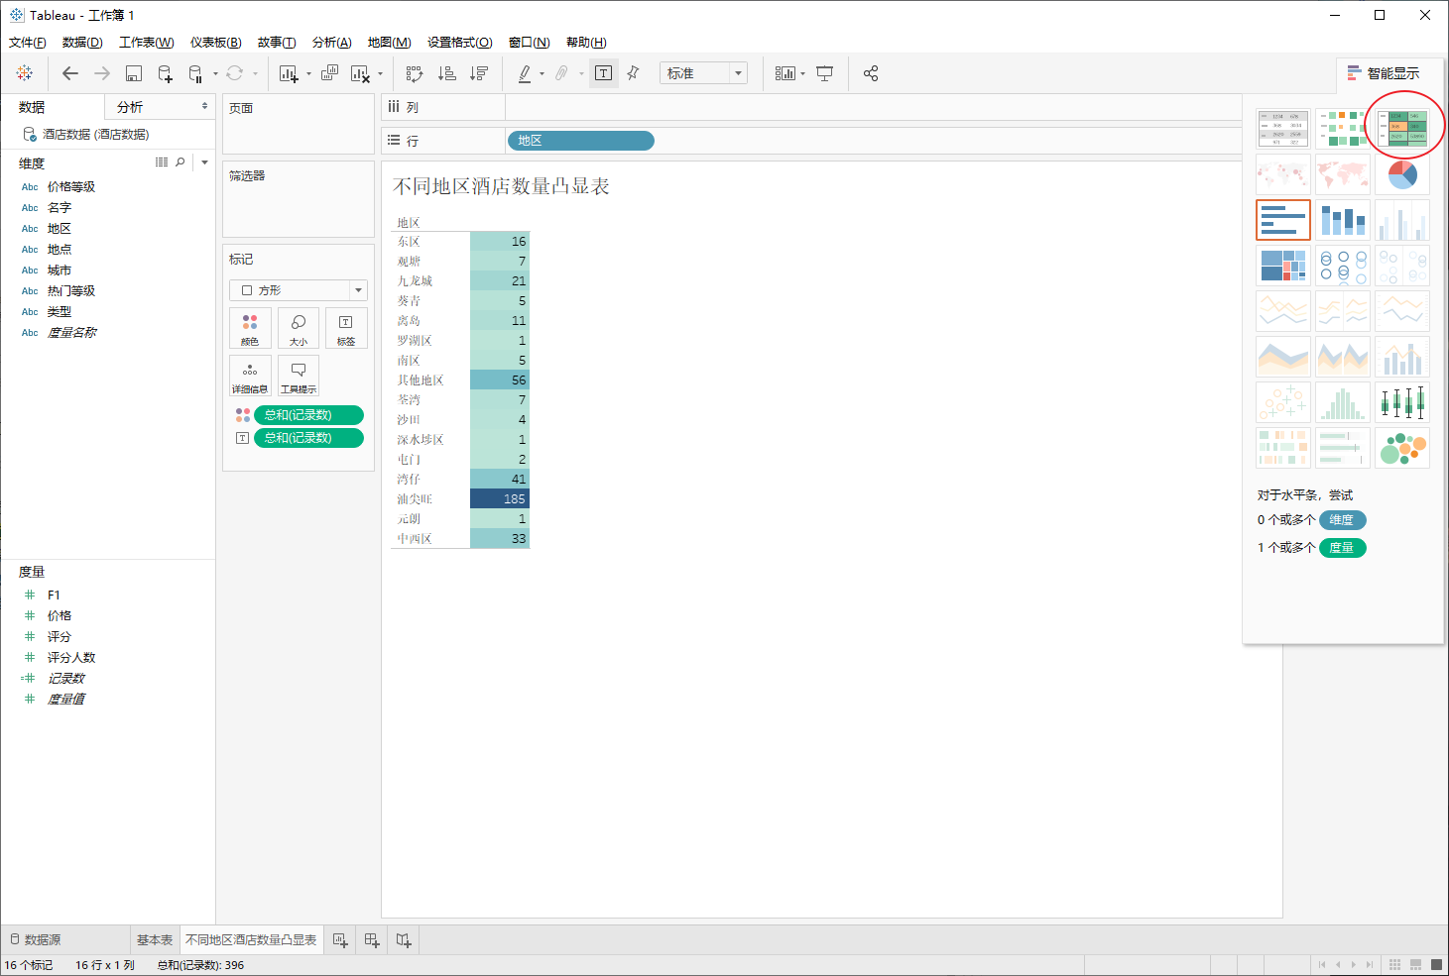Image resolution: width=1449 pixels, height=976 pixels.
Task: Click the 油尖旺 cell showing 185
Action: click(x=500, y=498)
